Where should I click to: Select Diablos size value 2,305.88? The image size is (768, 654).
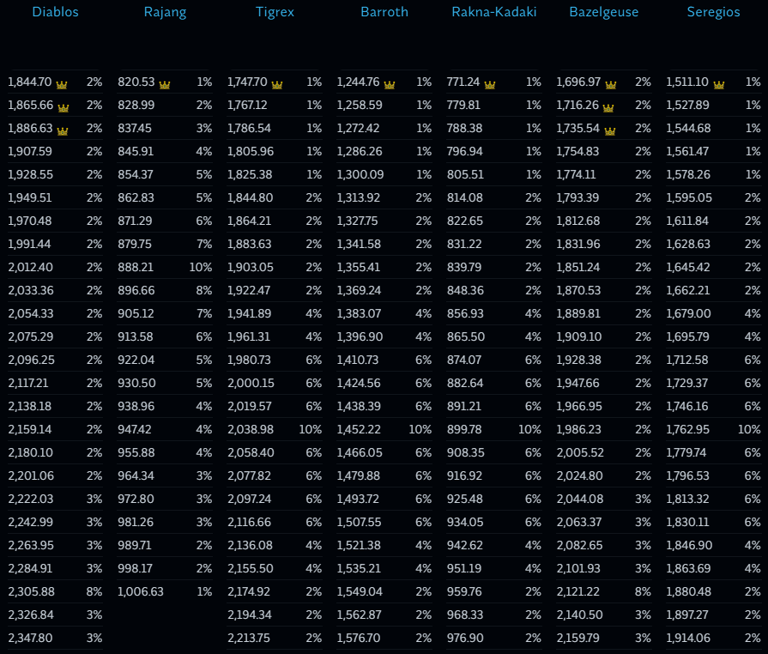click(x=32, y=592)
